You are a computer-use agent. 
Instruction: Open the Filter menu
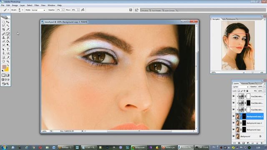coord(37,5)
